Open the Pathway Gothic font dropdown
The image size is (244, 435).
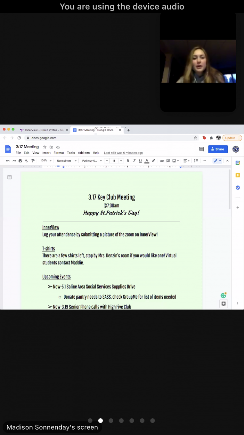pos(92,161)
